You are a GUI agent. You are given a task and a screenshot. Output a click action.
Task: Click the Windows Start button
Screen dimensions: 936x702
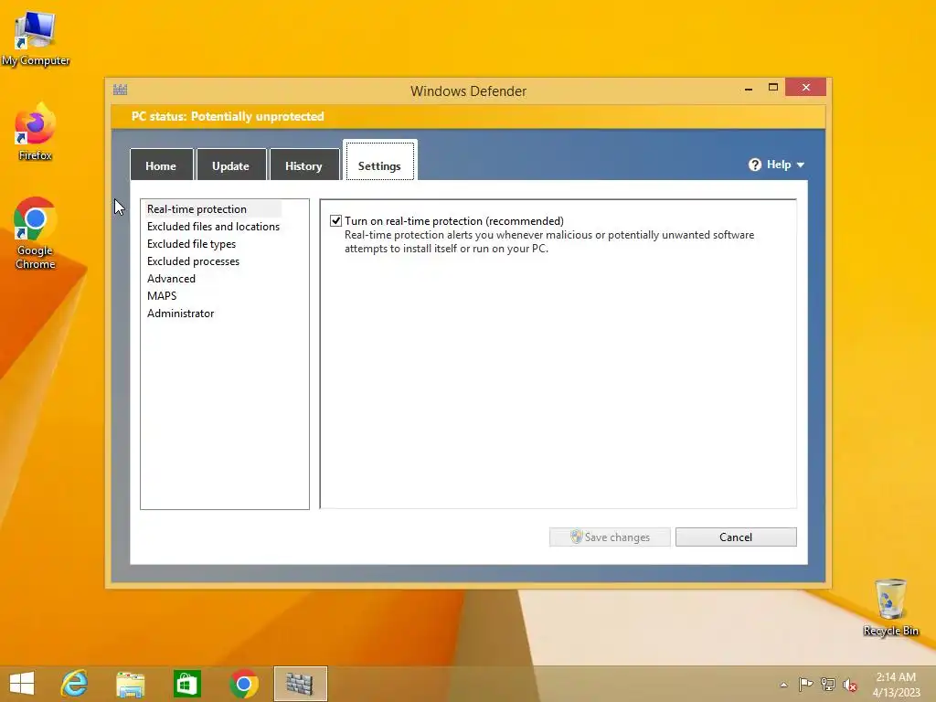[22, 684]
